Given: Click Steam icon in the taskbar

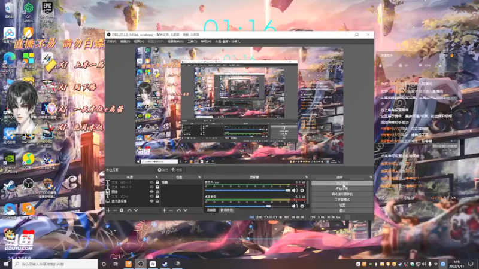Looking at the screenshot, I should [x=165, y=264].
